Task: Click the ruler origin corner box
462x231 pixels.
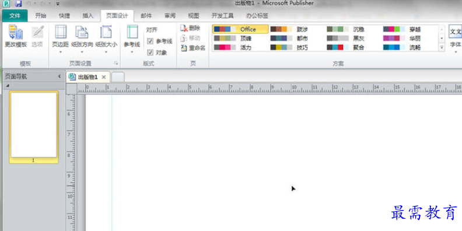Action: [x=72, y=89]
